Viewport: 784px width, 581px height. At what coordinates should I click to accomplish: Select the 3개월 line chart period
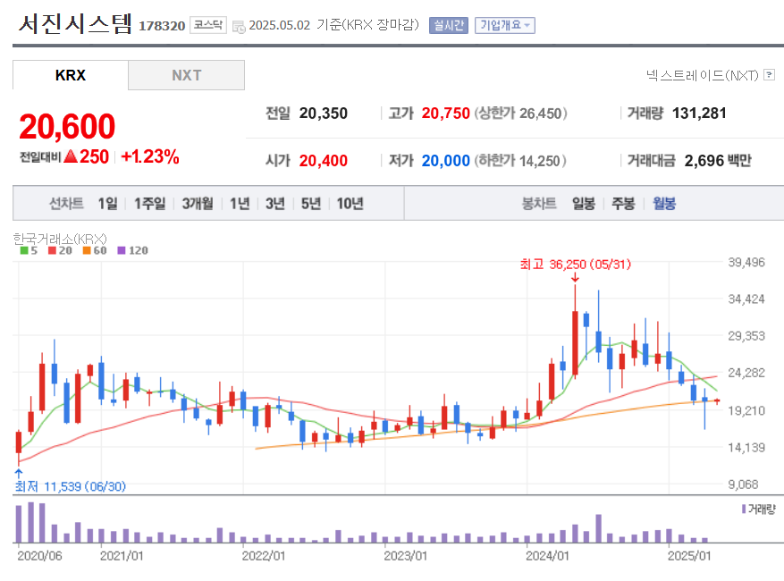click(198, 204)
